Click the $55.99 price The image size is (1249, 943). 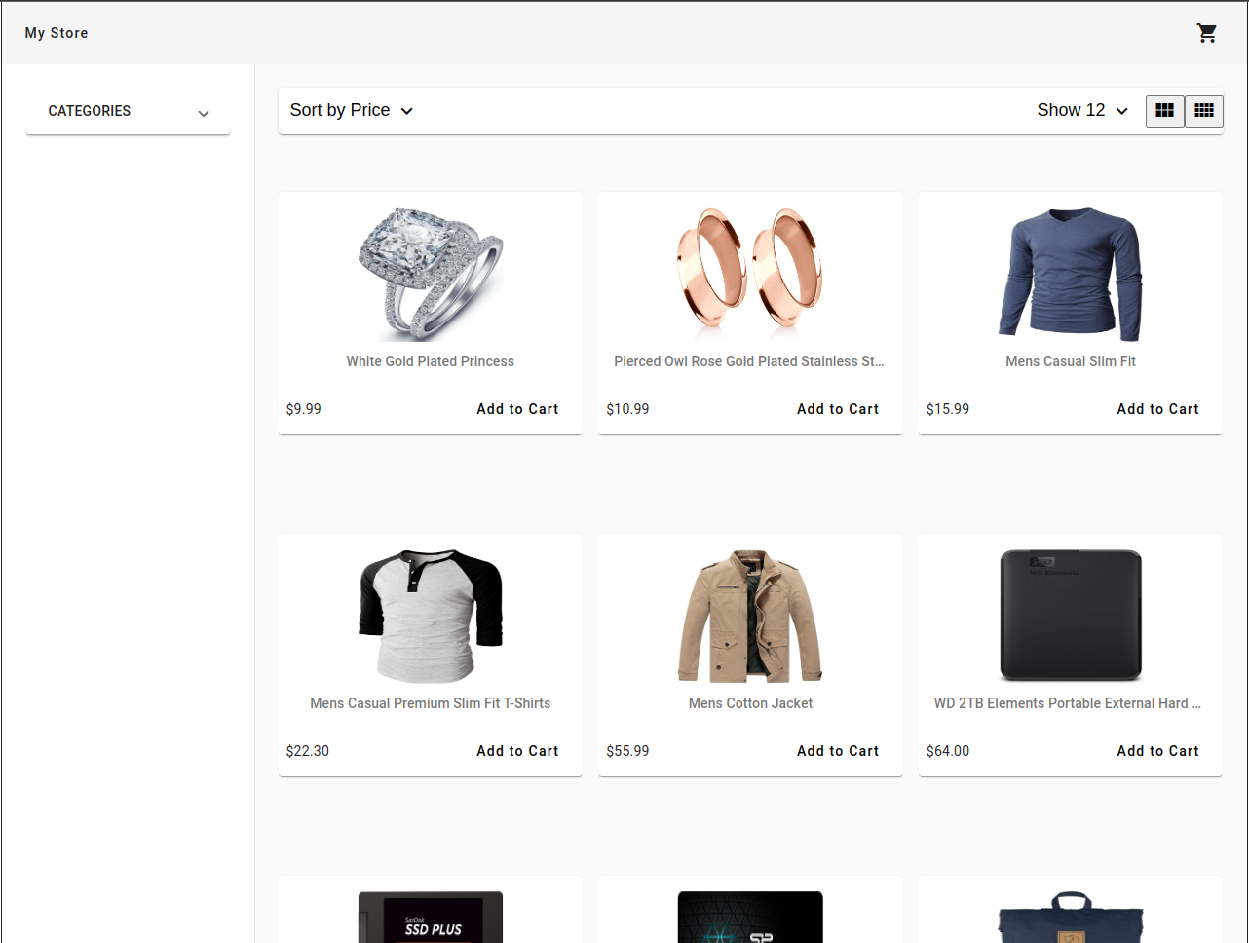(x=627, y=751)
